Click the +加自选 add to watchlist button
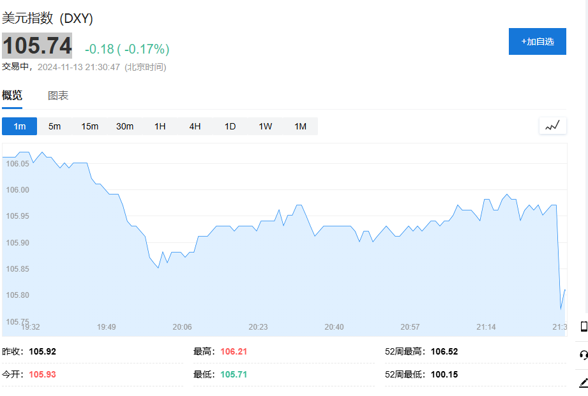 537,41
